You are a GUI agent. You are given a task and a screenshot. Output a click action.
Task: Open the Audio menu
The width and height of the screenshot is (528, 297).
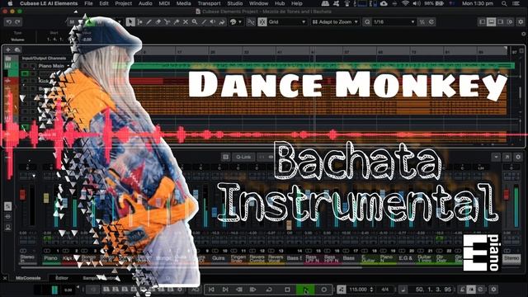coord(145,3)
